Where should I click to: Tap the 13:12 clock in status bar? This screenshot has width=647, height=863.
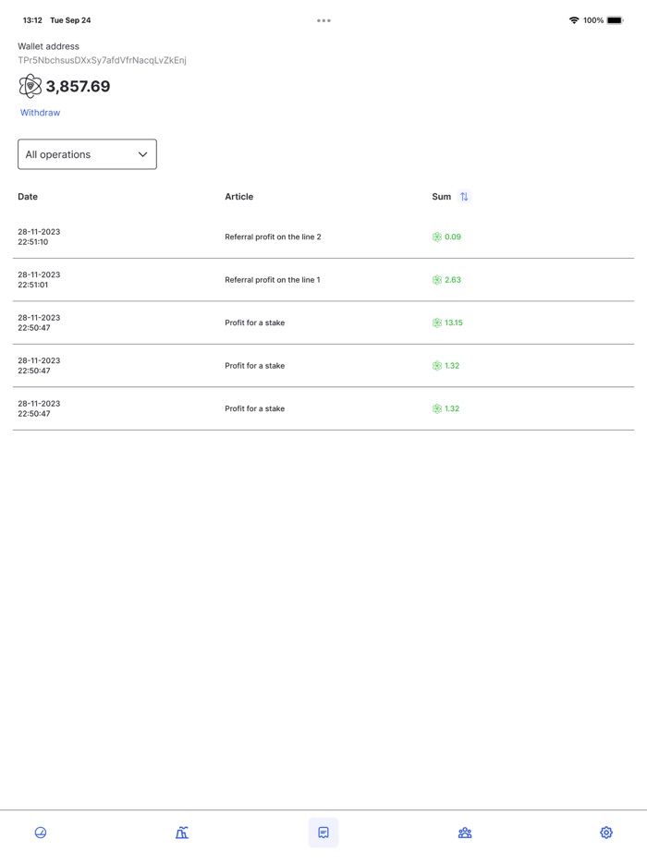point(32,20)
